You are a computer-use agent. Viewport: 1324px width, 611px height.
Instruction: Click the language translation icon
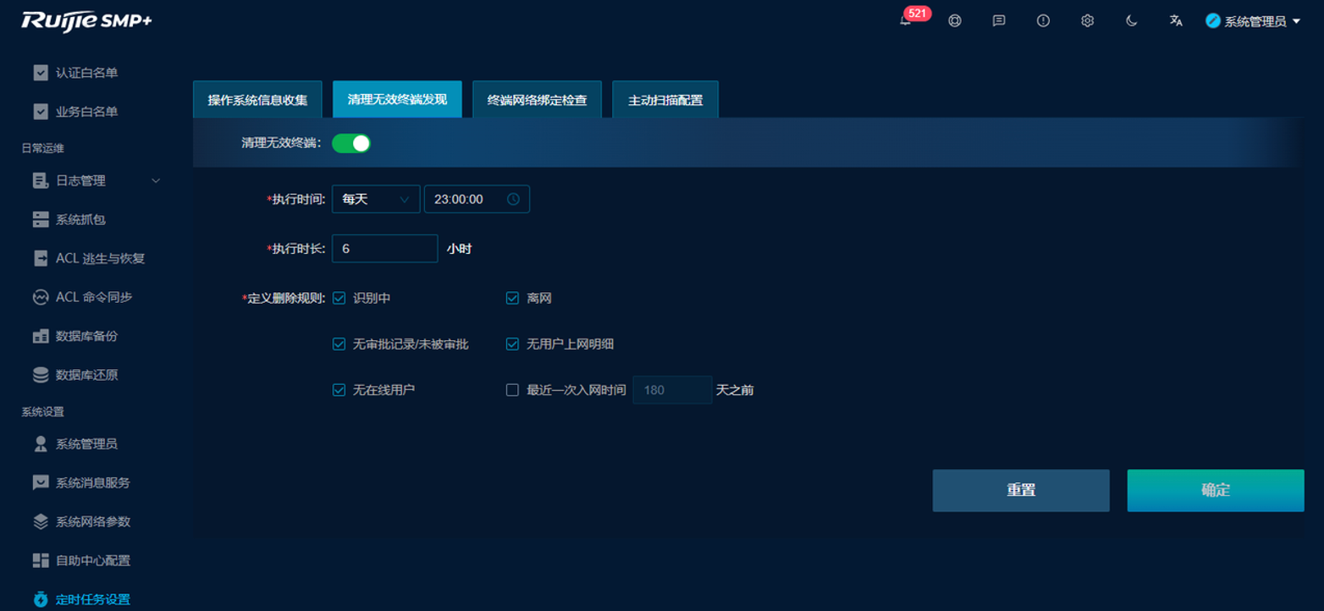pos(1176,21)
